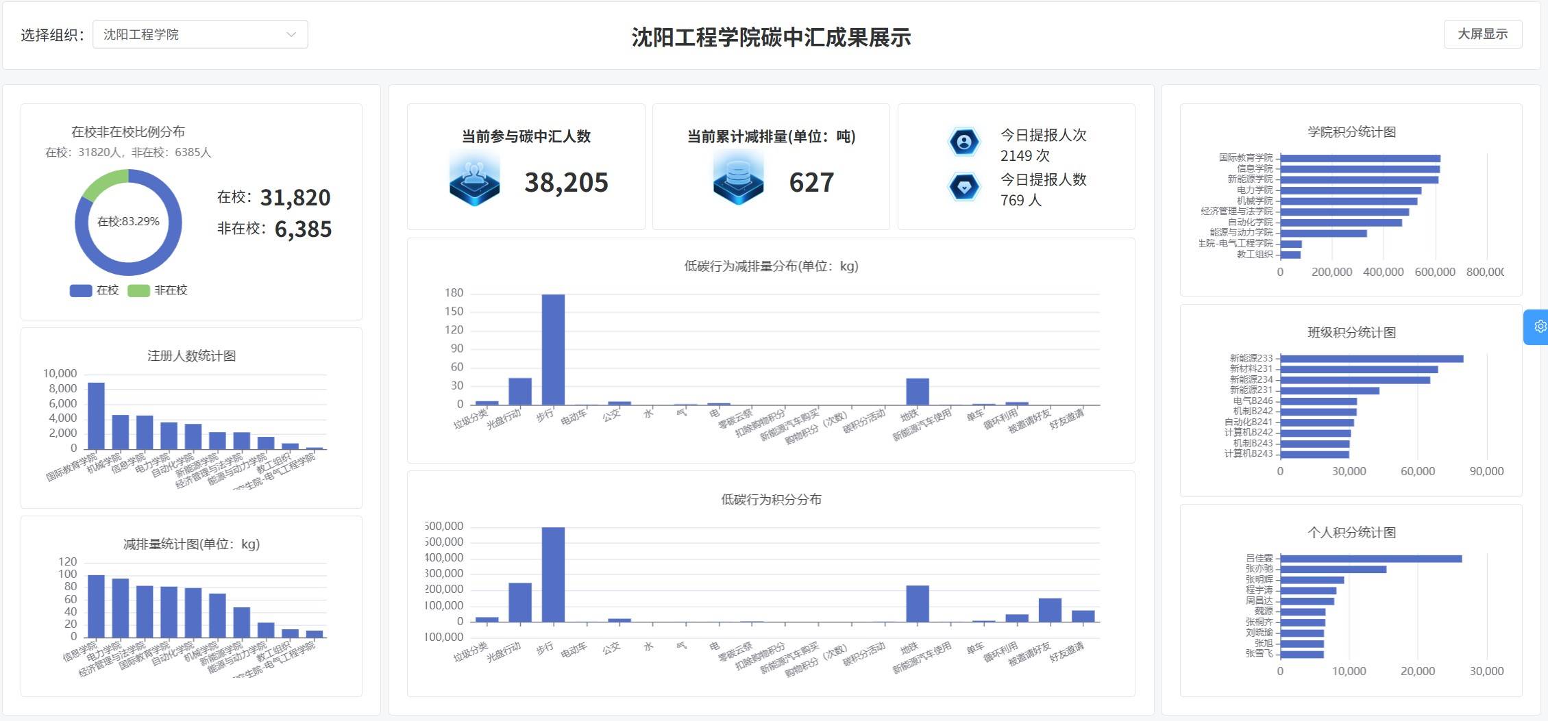The image size is (1548, 721).
Task: Click the 今日提报人次 hexagon user icon
Action: click(963, 142)
